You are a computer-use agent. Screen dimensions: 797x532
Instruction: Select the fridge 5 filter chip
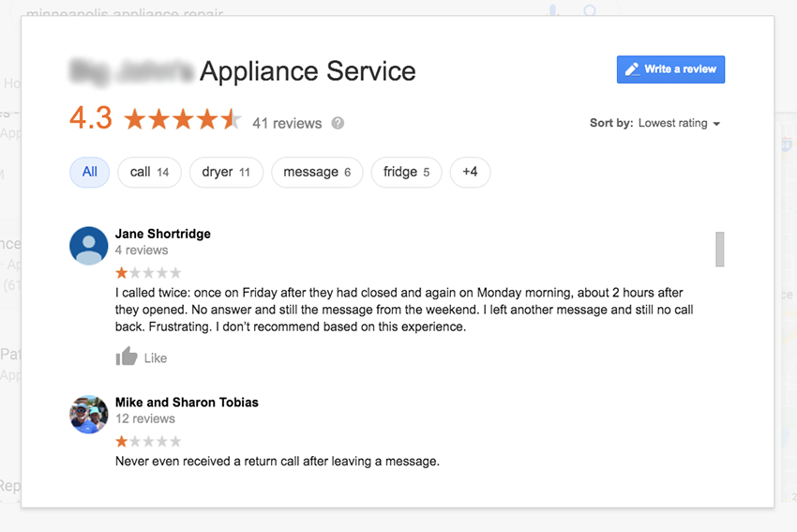tap(406, 172)
